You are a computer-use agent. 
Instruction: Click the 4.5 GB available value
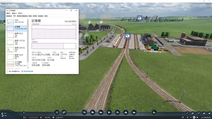pyautogui.click(x=56, y=55)
